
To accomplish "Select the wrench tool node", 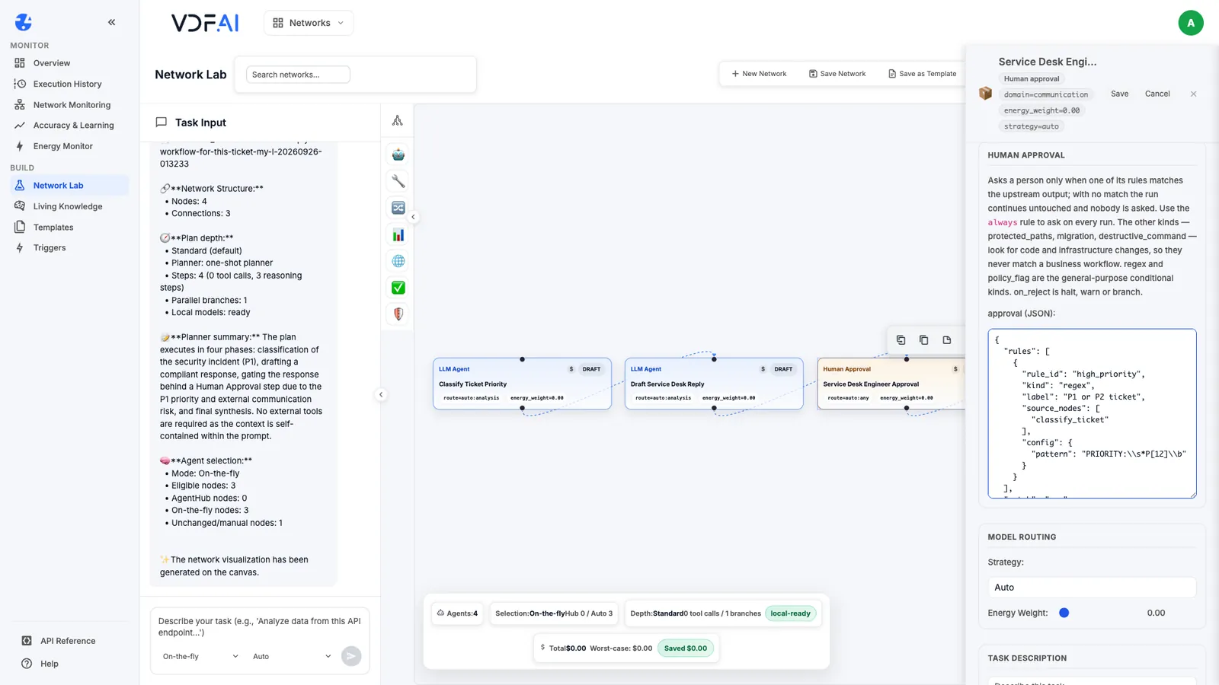I will click(x=398, y=181).
